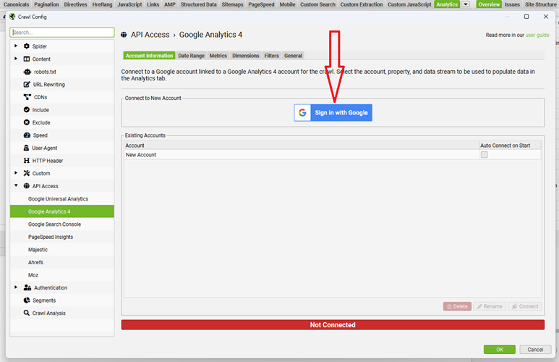The width and height of the screenshot is (559, 362).
Task: Click the Account column header
Action: coord(302,146)
